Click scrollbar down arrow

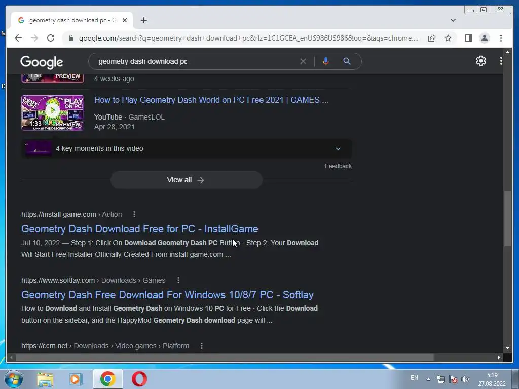coord(507,348)
